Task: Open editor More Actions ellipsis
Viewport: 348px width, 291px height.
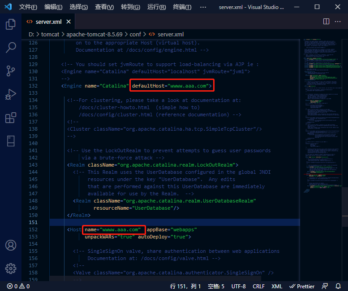Action: [338, 22]
